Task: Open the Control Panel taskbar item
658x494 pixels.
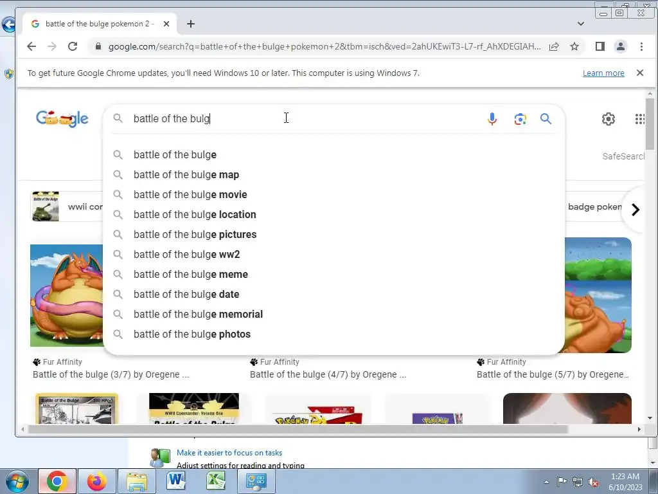Action: [256, 481]
